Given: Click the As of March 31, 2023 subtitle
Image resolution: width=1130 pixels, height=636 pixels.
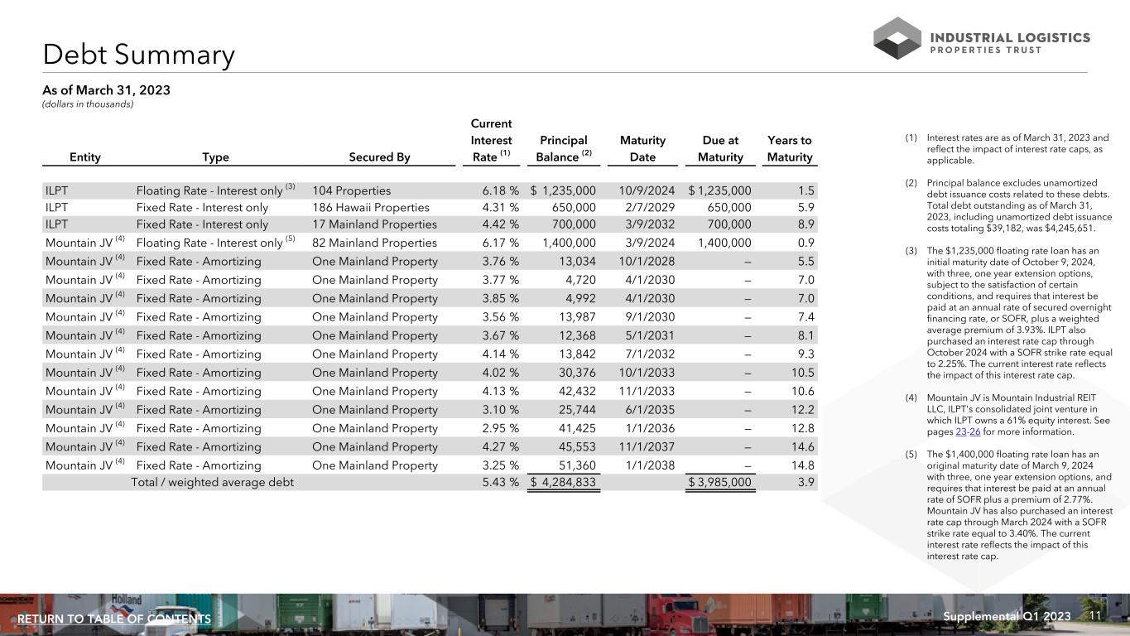Looking at the screenshot, I should [106, 89].
